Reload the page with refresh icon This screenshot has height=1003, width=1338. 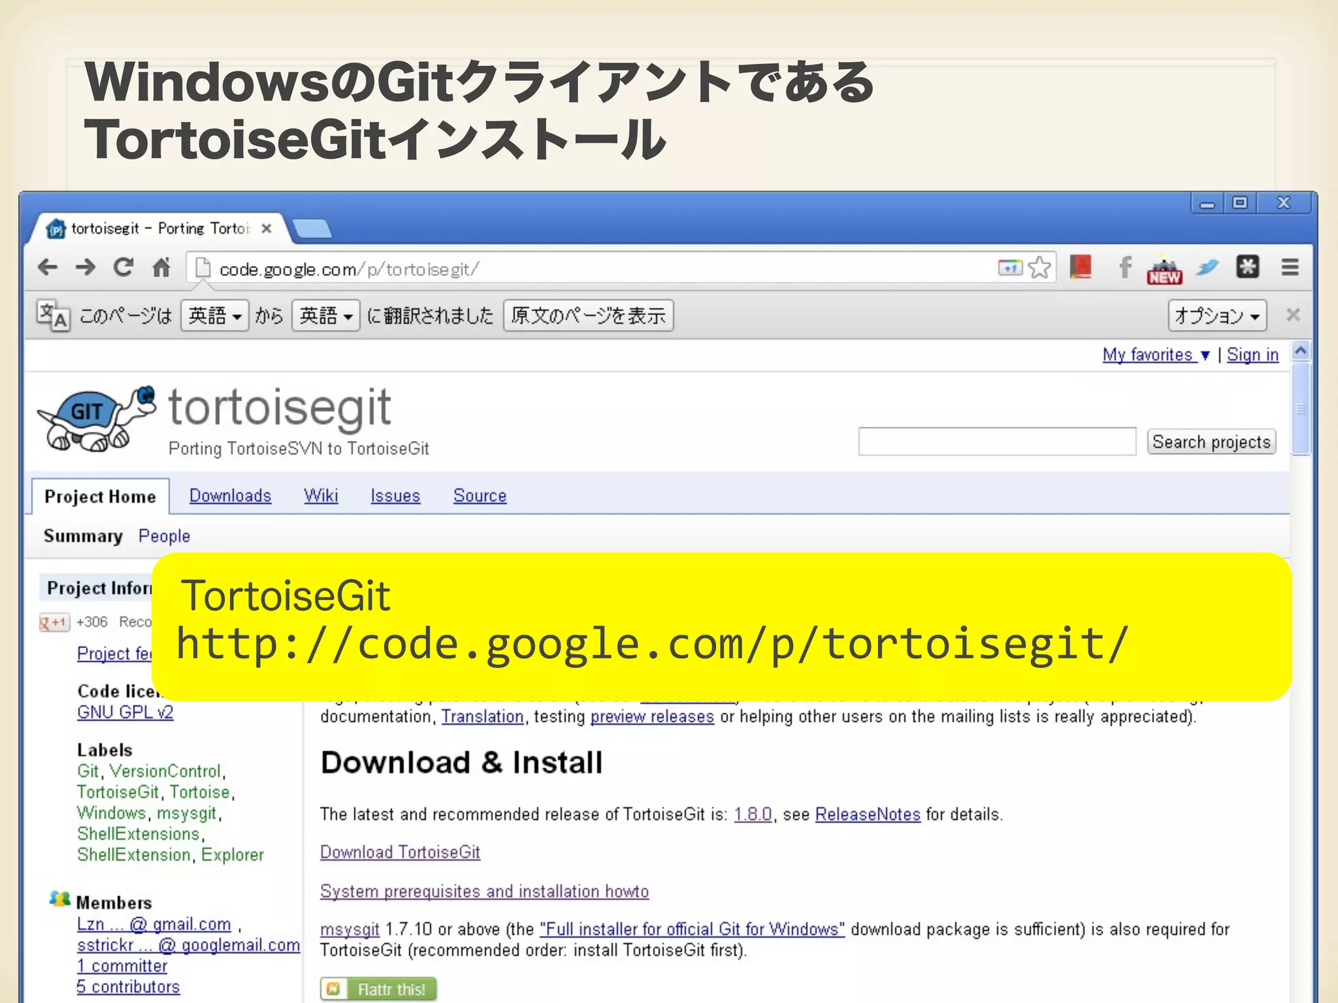point(123,268)
